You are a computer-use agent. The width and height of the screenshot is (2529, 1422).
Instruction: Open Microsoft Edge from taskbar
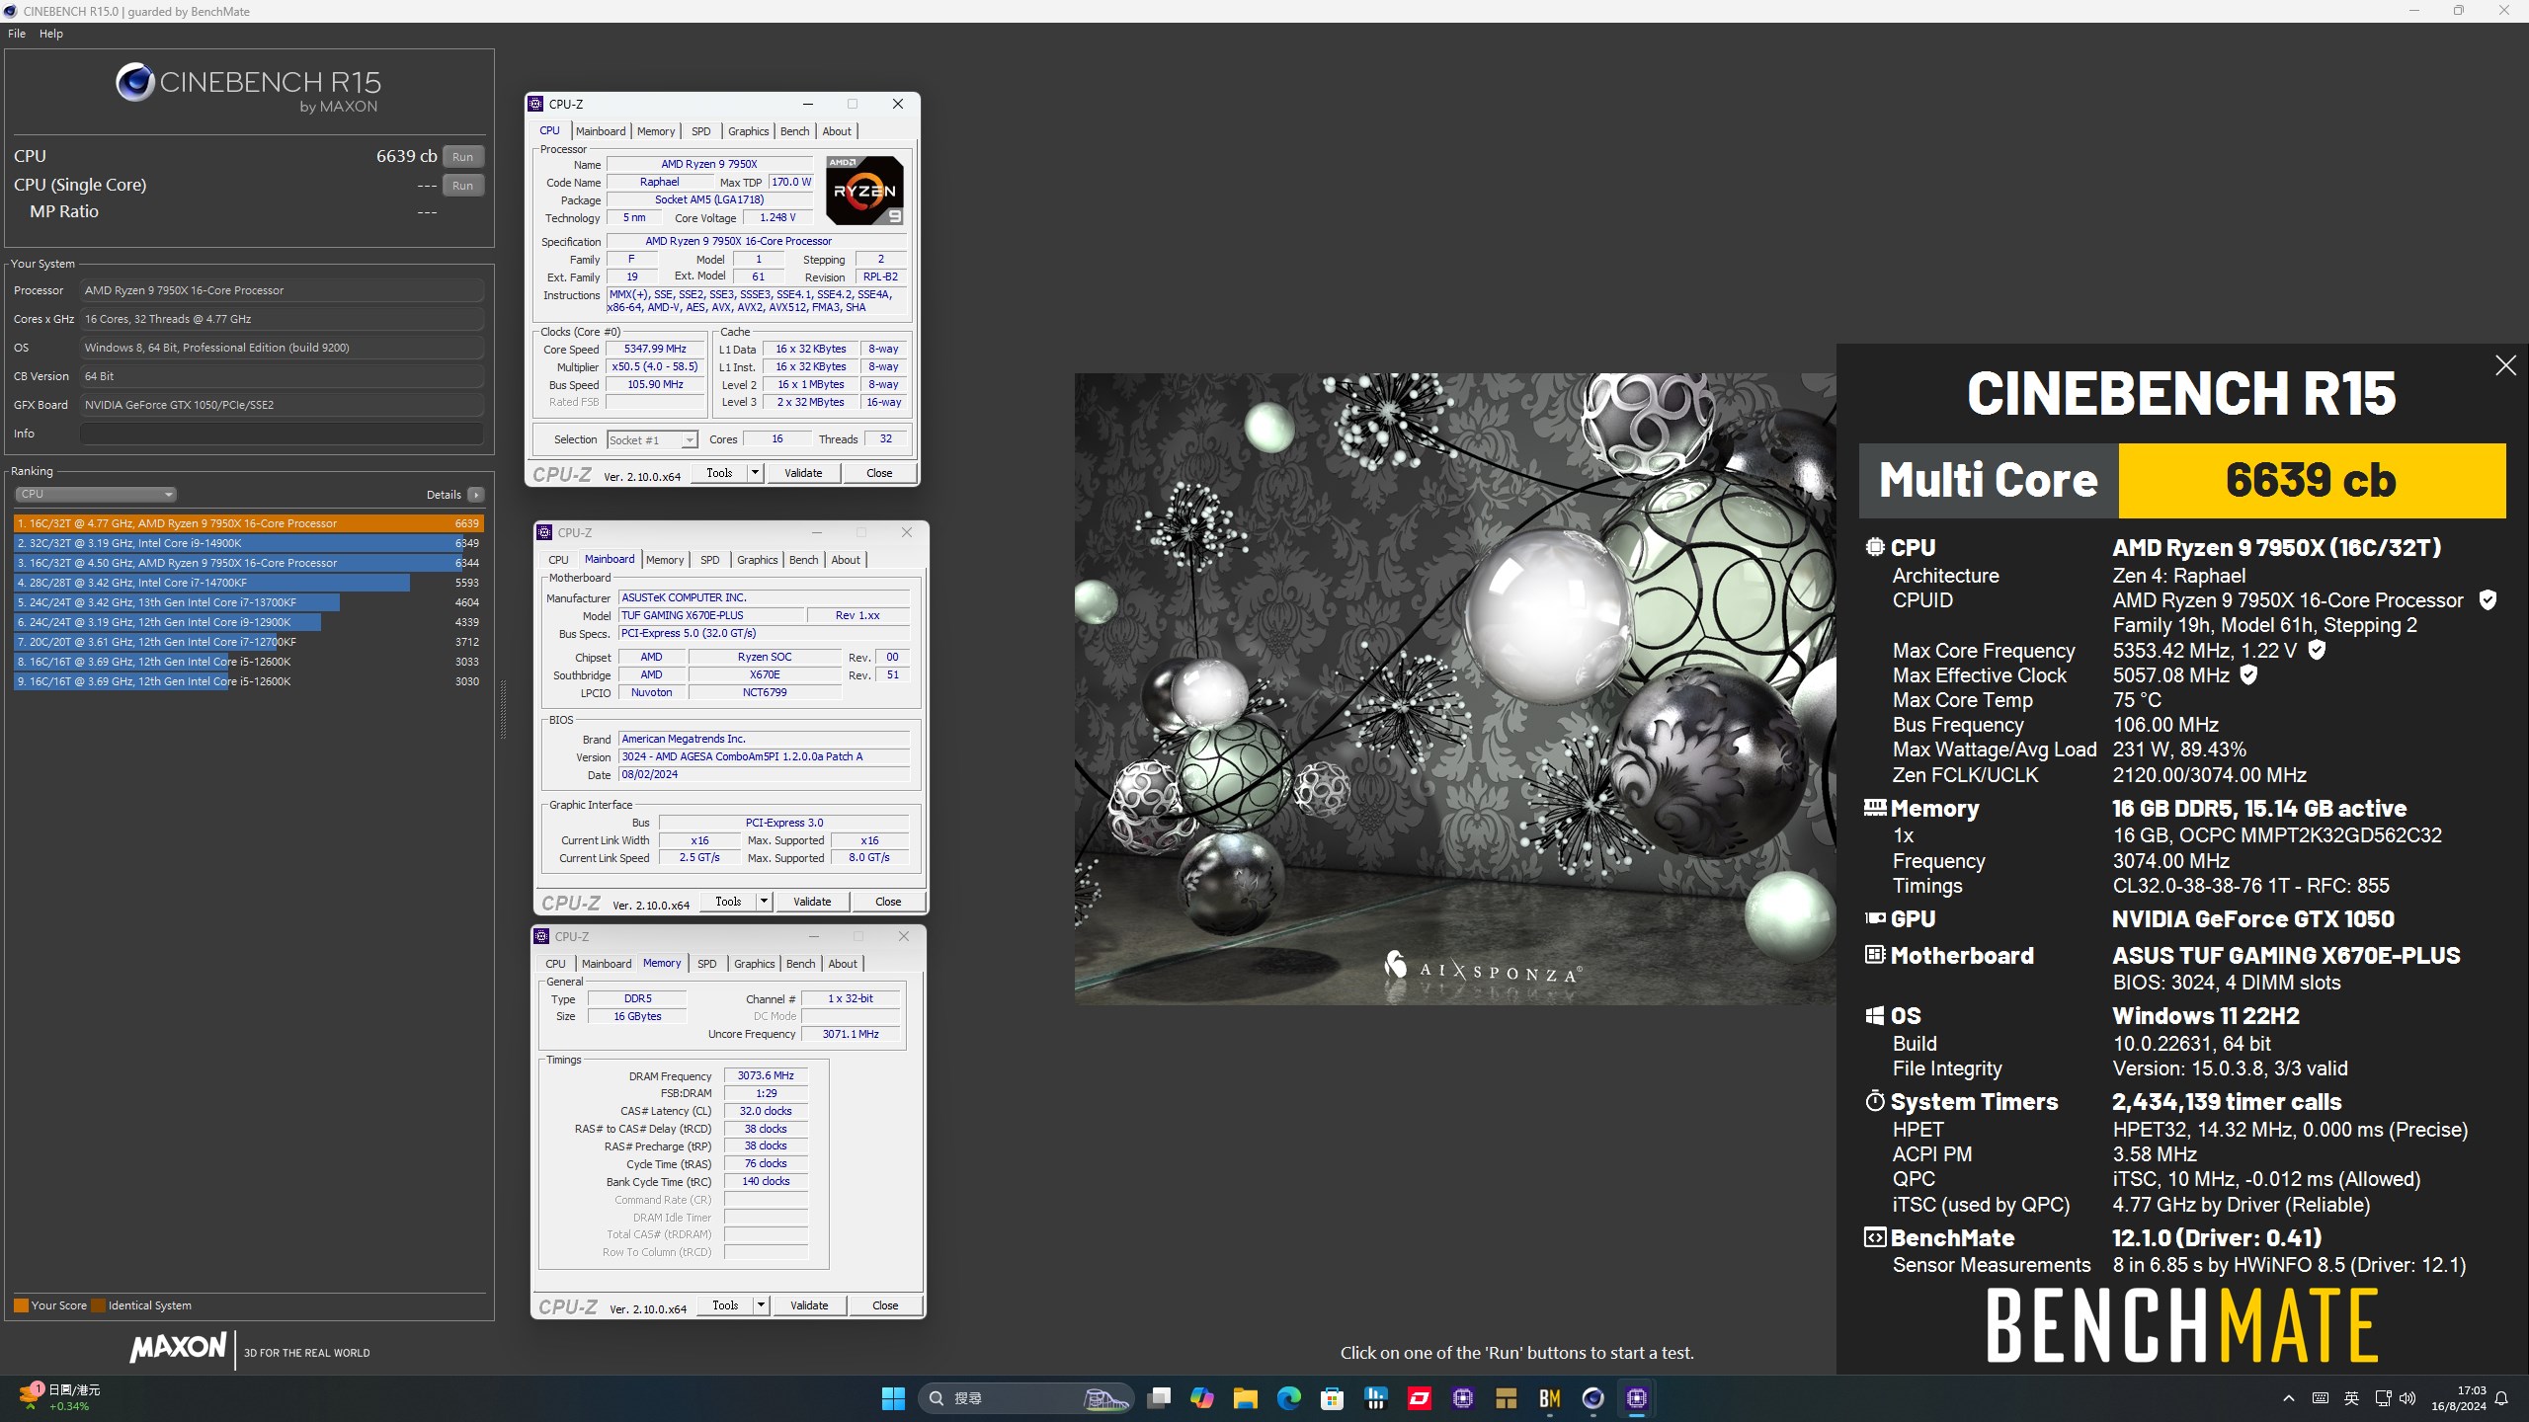coord(1288,1398)
